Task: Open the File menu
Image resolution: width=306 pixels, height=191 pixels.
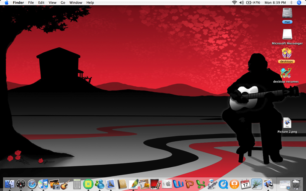Action: [31, 3]
